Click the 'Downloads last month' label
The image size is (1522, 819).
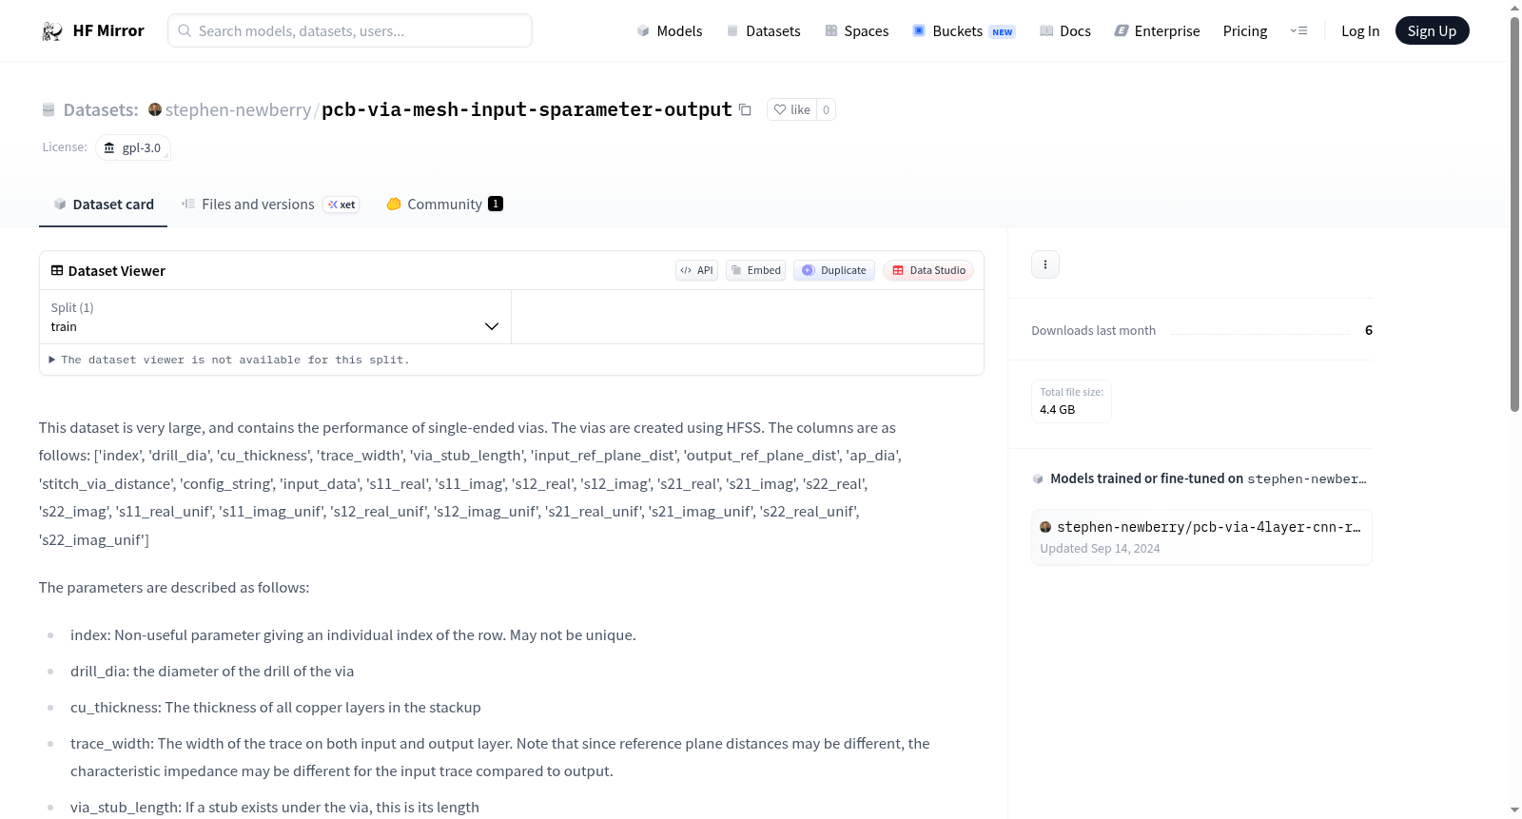click(x=1093, y=330)
